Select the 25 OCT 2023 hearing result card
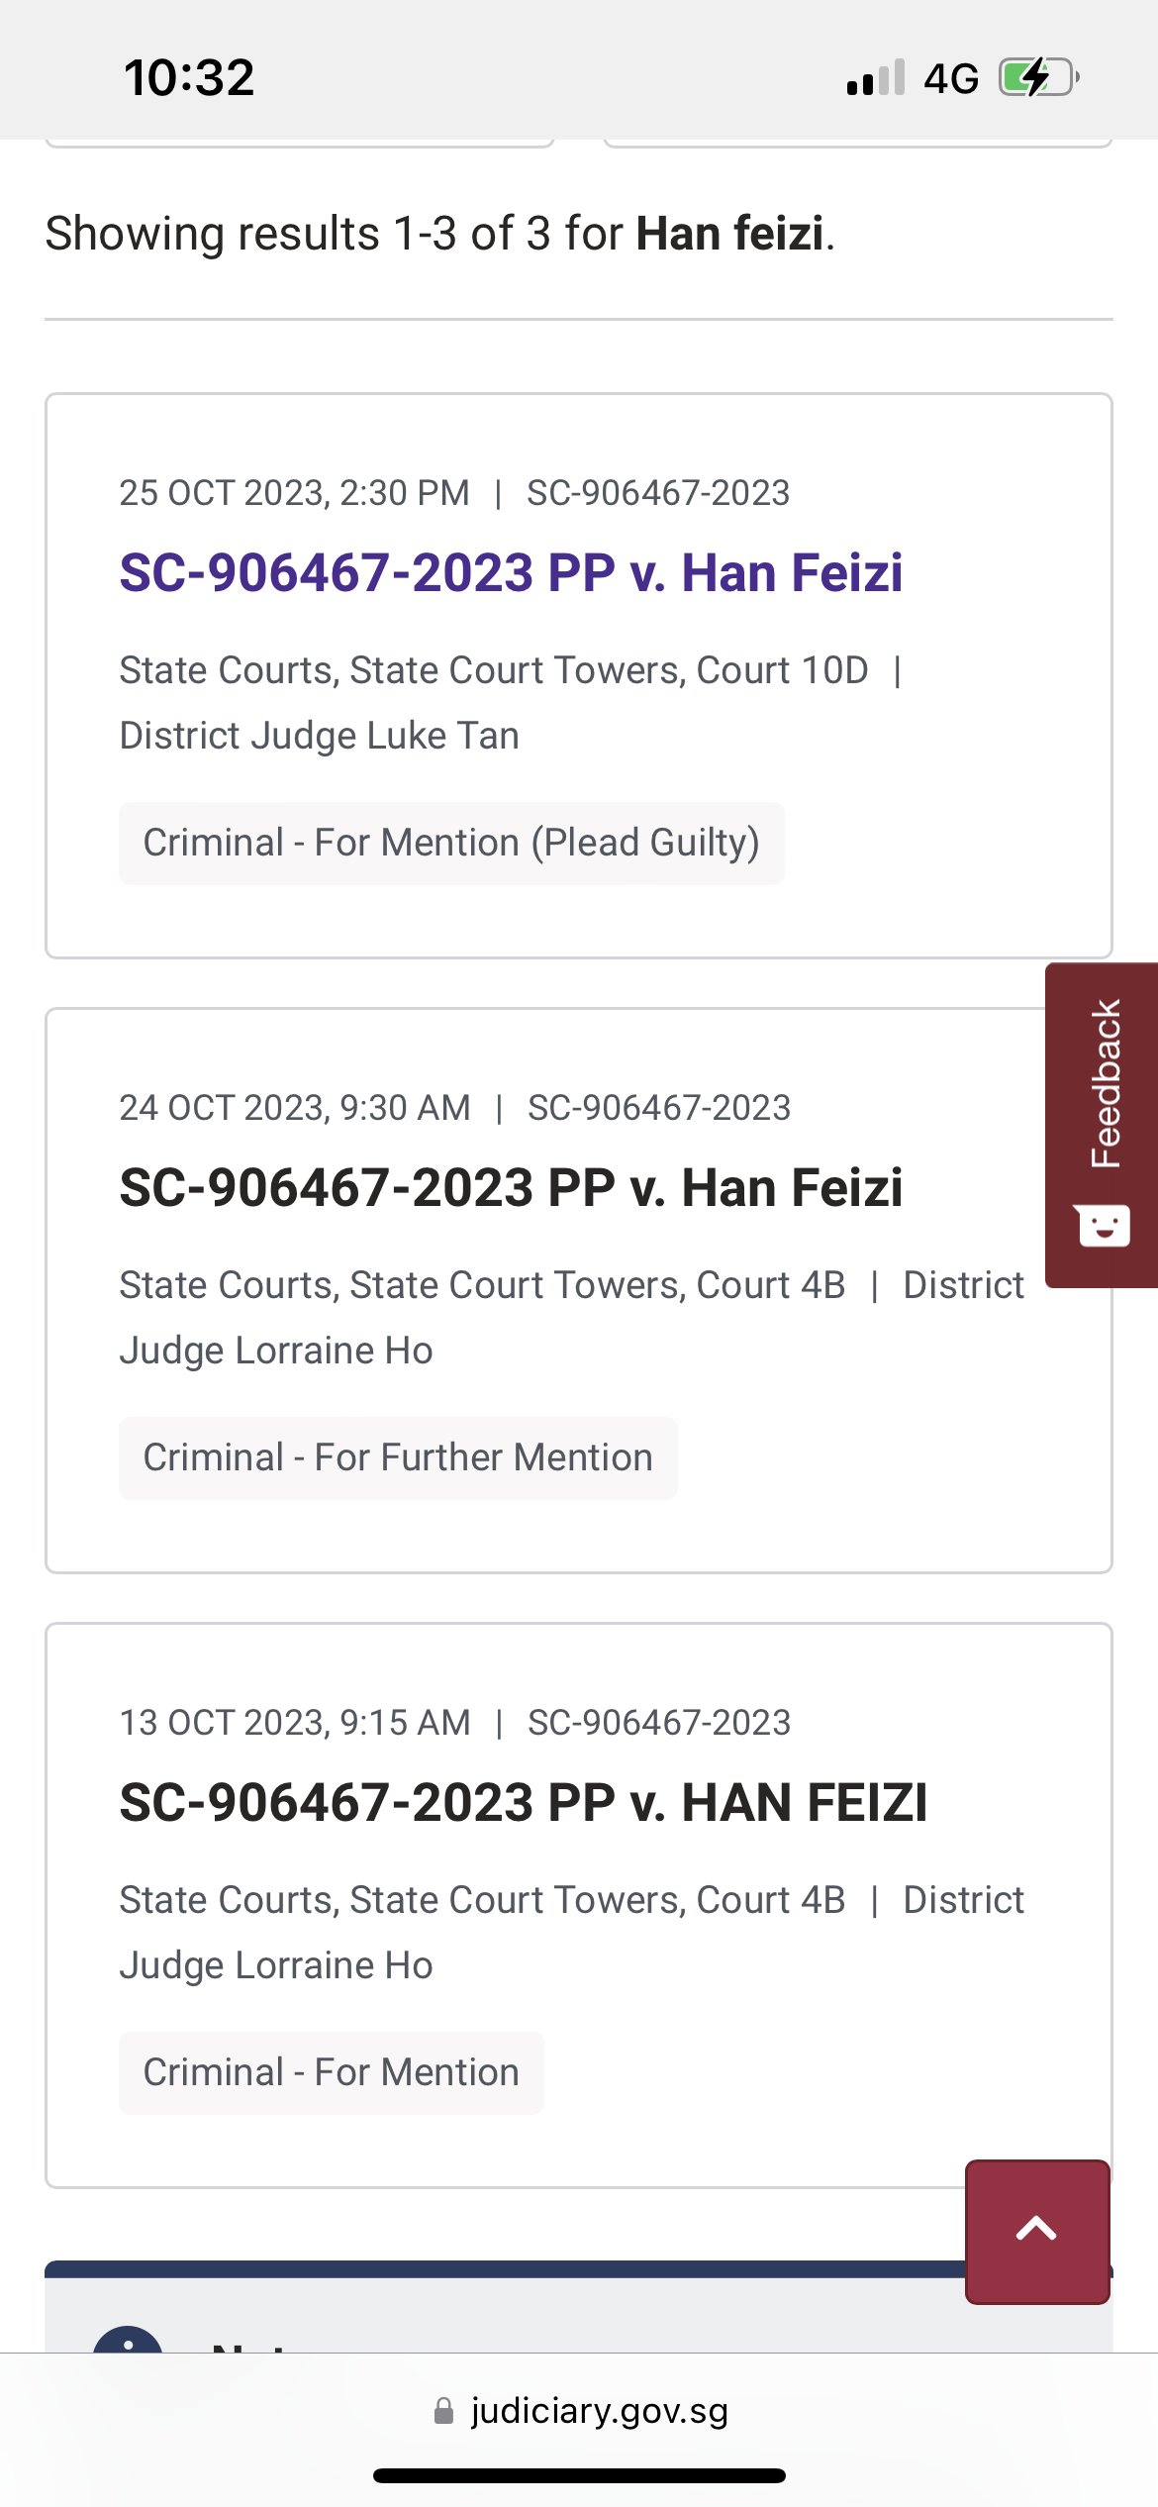Image resolution: width=1158 pixels, height=2507 pixels. [579, 676]
